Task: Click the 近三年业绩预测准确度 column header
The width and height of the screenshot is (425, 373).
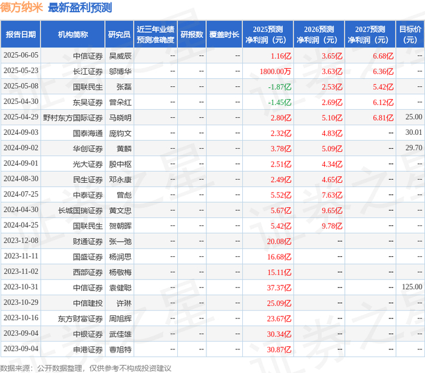Action: click(x=155, y=35)
